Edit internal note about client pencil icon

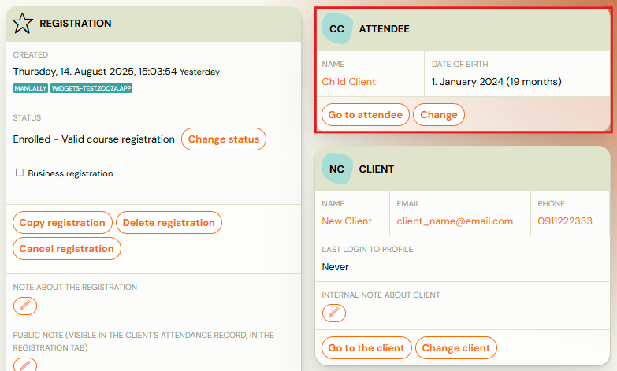pyautogui.click(x=334, y=313)
